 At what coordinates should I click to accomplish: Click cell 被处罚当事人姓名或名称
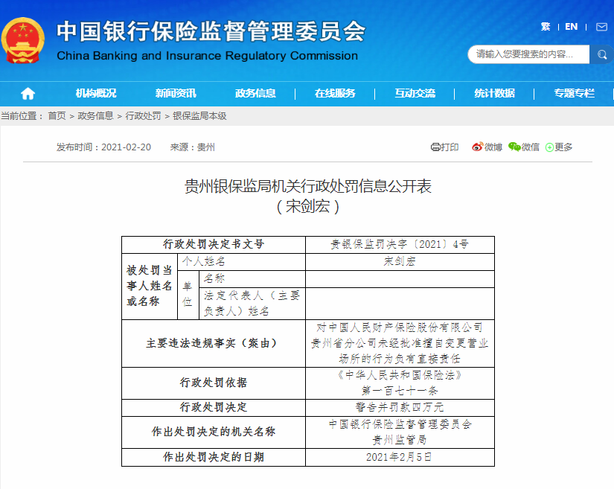[150, 287]
